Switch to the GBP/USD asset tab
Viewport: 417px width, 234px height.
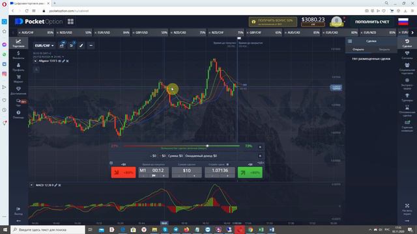coord(150,32)
